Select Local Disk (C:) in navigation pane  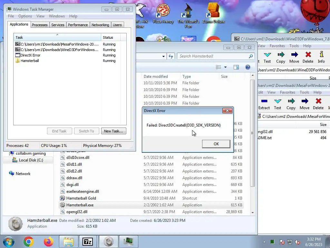coord(28,160)
